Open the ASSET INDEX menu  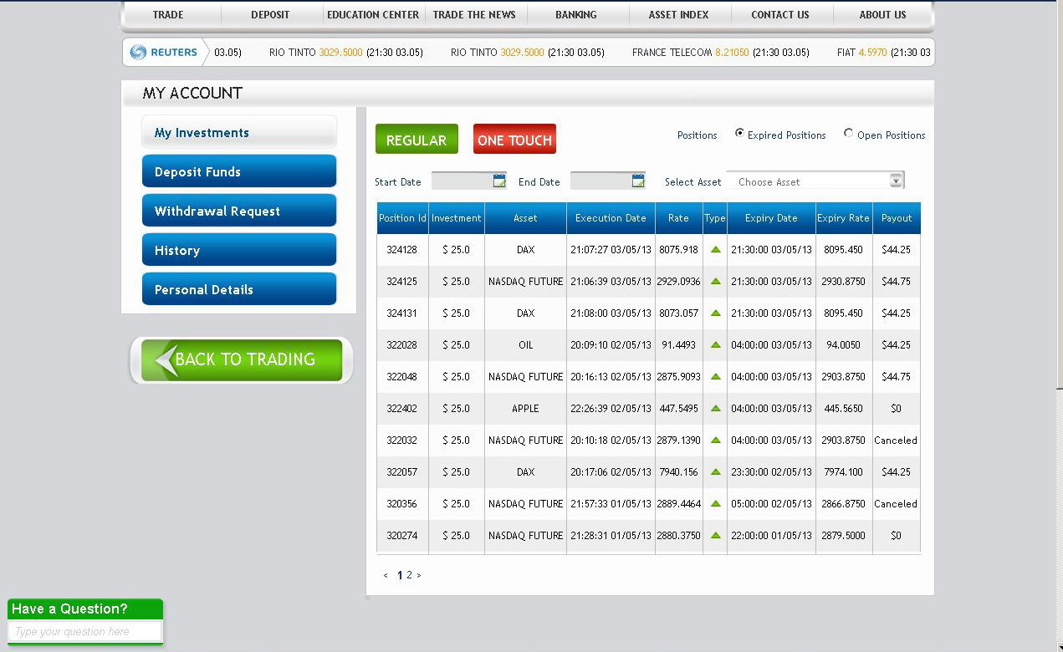coord(678,14)
